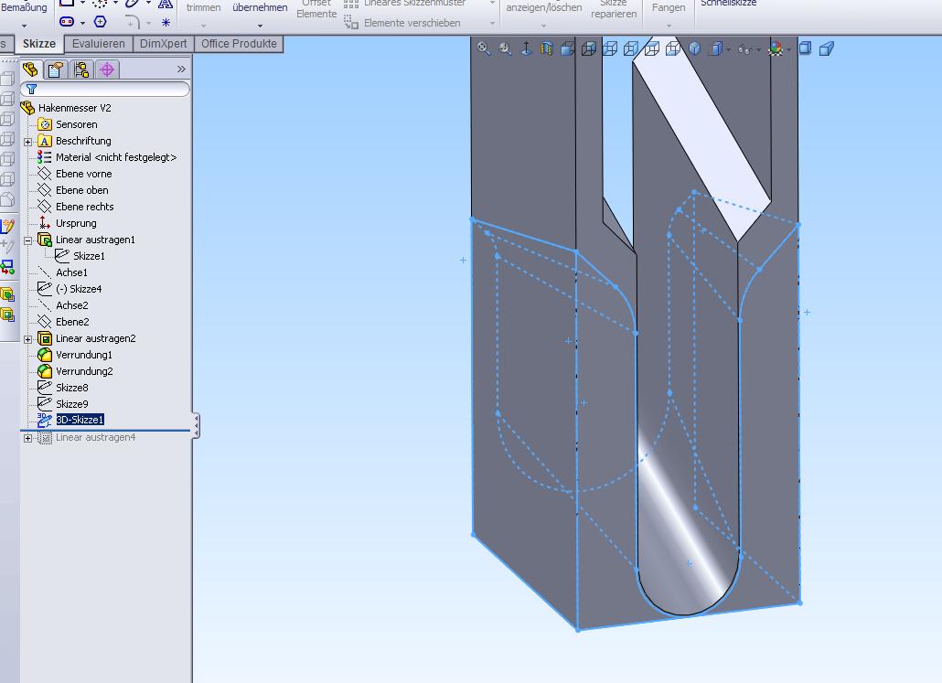Select the point sketch tool
Image resolution: width=942 pixels, height=683 pixels.
[x=166, y=22]
